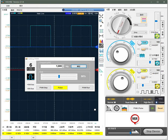Select the magnifier zoom tool
The image size is (168, 140).
tap(101, 21)
